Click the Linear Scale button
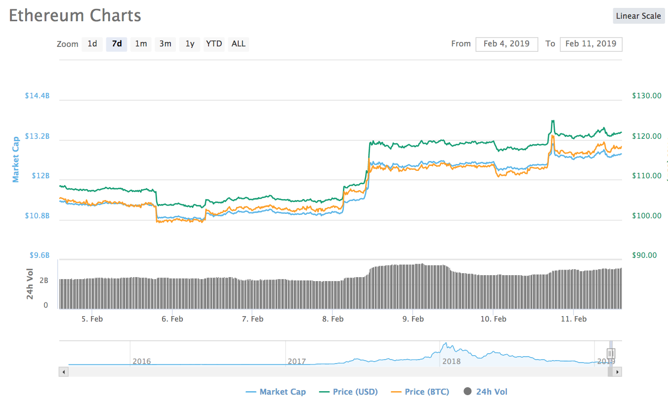This screenshot has width=668, height=407. (x=638, y=16)
